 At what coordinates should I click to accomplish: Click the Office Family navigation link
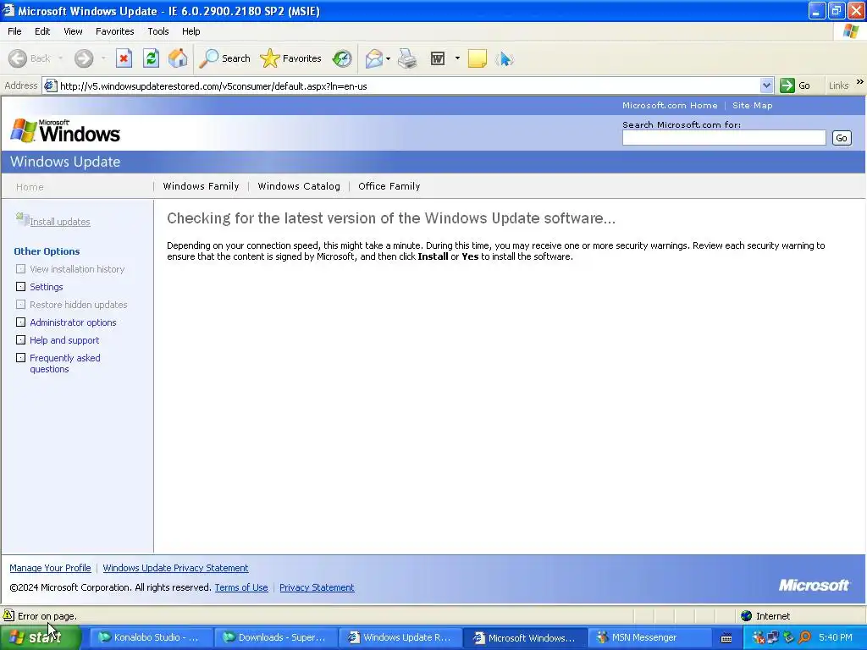click(389, 186)
